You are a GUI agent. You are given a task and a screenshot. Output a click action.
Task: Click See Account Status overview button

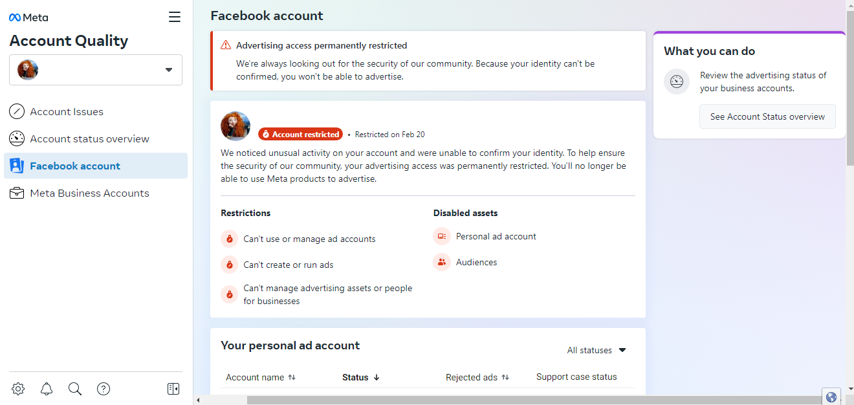tap(767, 116)
